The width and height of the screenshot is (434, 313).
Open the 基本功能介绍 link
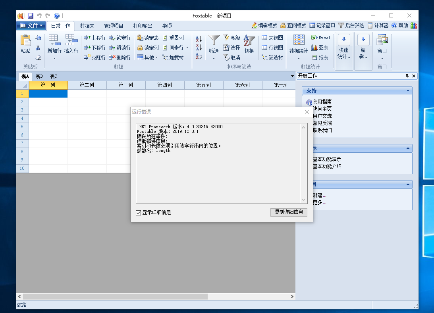pos(327,167)
